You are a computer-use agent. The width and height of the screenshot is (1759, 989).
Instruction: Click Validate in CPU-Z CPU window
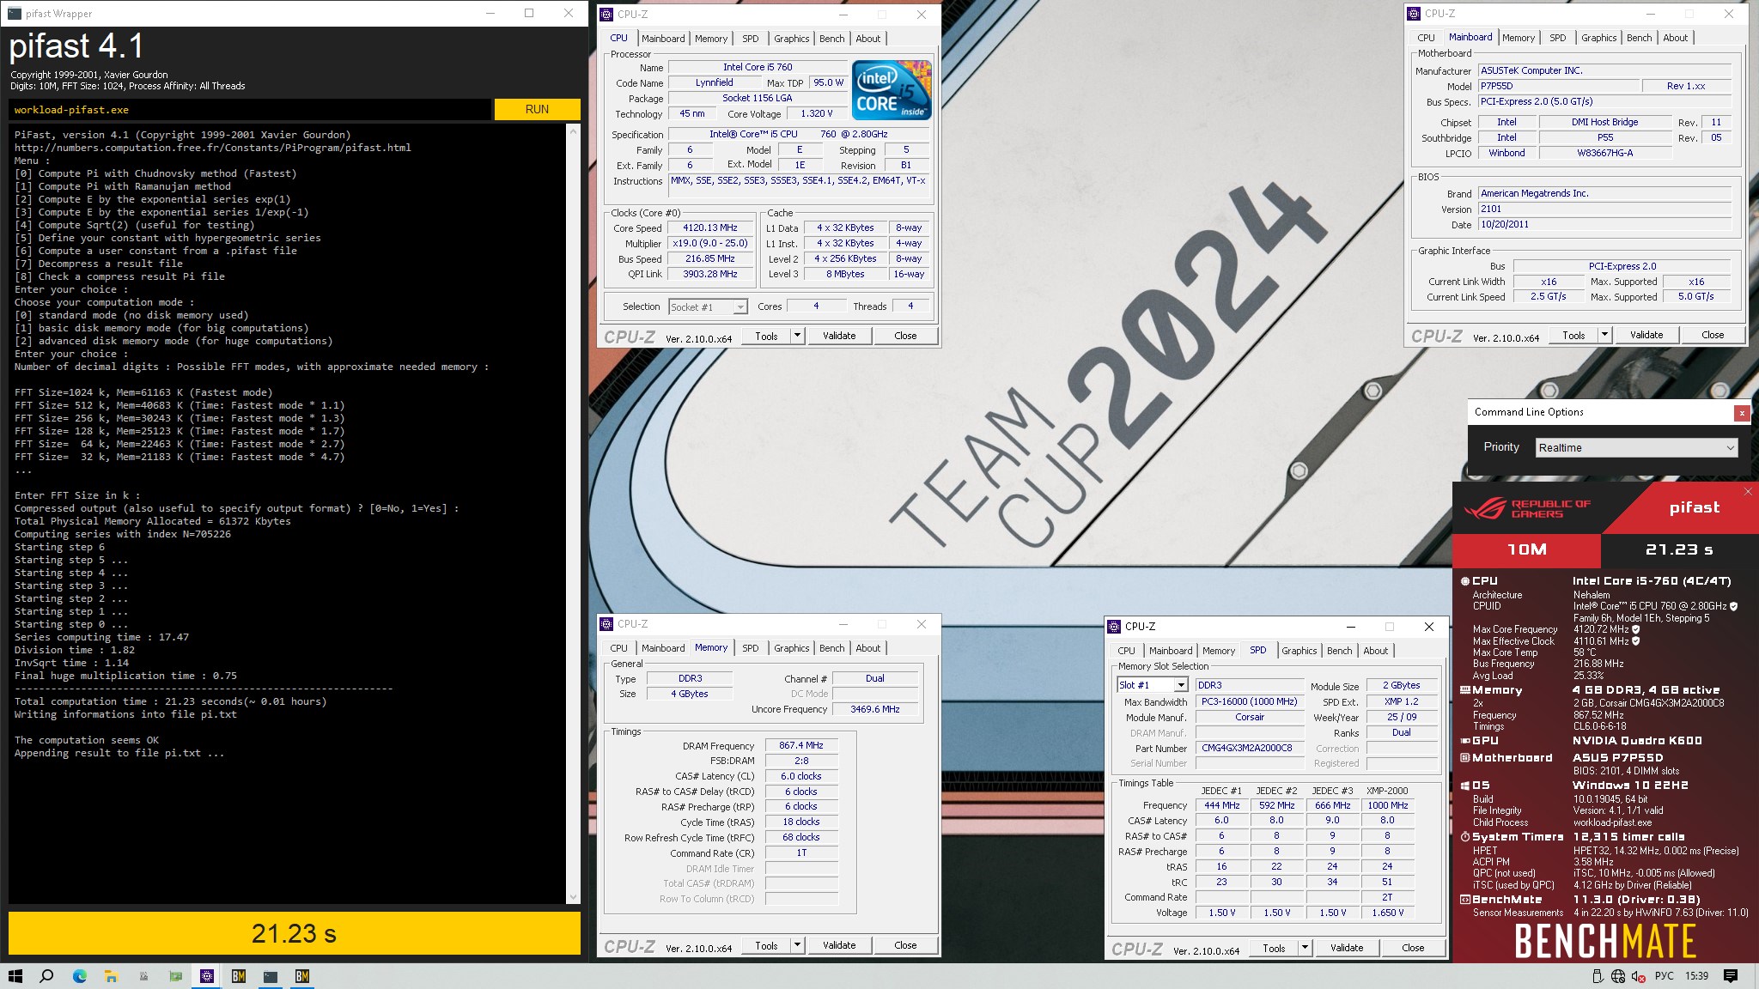click(839, 336)
